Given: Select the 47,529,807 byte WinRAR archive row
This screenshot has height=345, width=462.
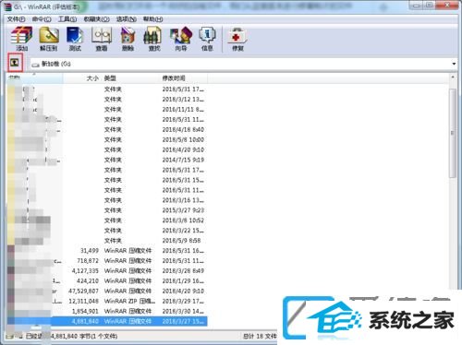Looking at the screenshot, I should pyautogui.click(x=107, y=291).
